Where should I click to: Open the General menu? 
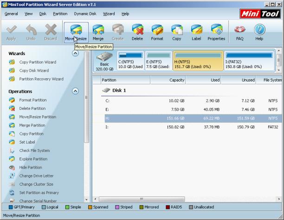[x=11, y=14]
